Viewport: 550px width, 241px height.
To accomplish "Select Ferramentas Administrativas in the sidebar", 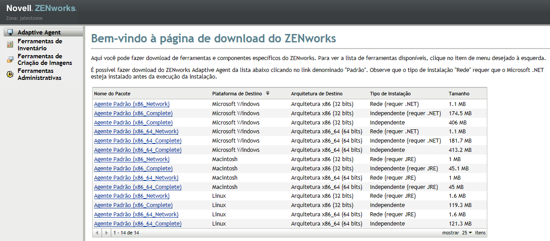I will 39,74.
